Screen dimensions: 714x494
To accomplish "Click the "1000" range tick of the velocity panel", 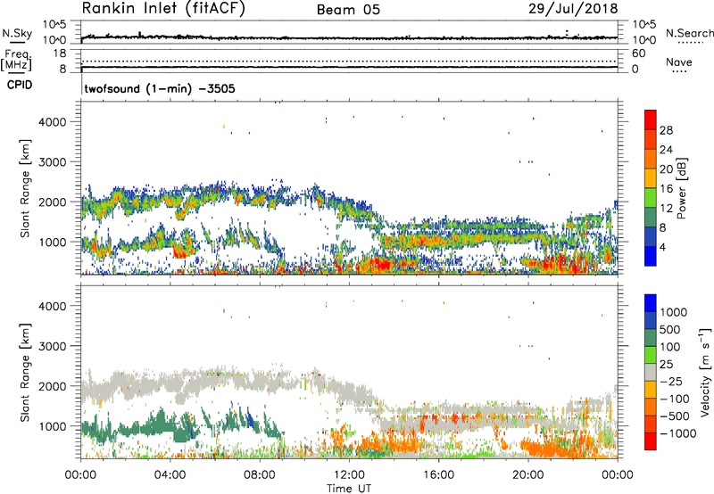I will click(53, 426).
